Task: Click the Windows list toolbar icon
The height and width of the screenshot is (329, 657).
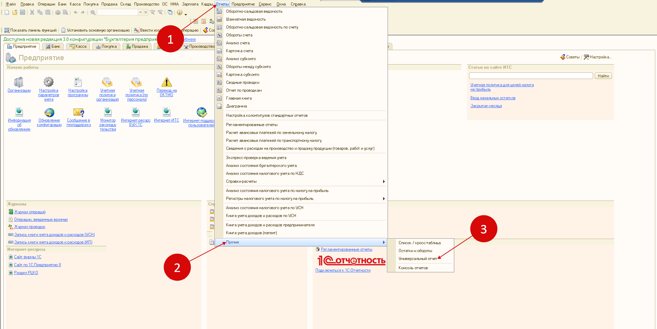Action: click(x=170, y=12)
